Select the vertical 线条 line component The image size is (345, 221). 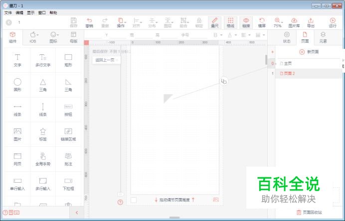[x=43, y=110]
